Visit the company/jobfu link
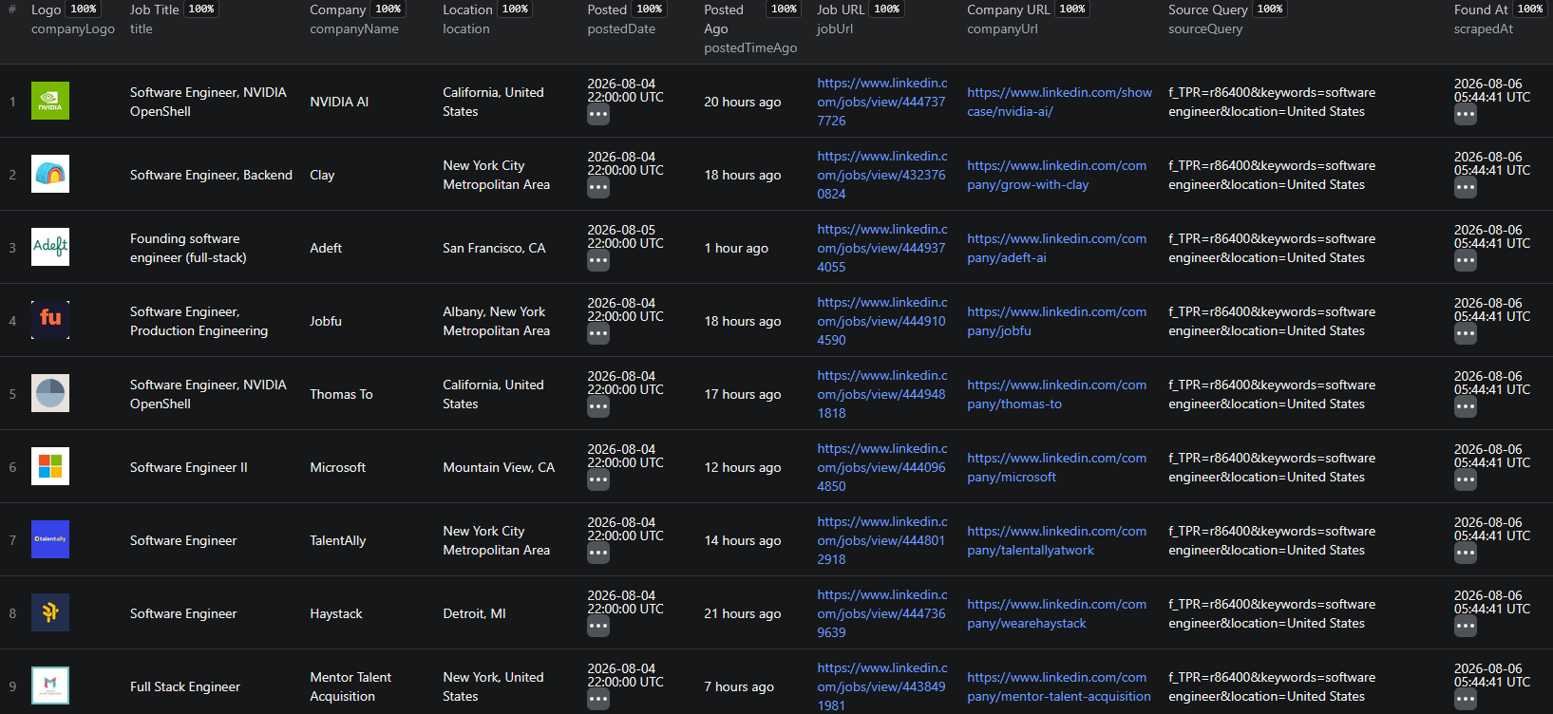Viewport: 1553px width, 714px height. coord(1056,321)
